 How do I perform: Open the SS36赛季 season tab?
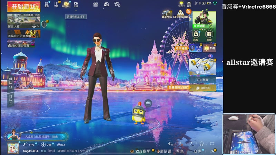coord(142,151)
